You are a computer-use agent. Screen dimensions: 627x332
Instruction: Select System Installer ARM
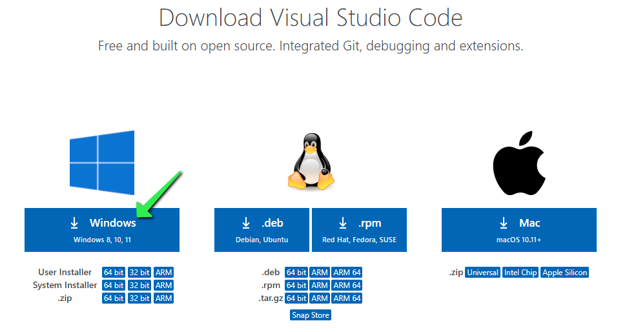tap(163, 285)
